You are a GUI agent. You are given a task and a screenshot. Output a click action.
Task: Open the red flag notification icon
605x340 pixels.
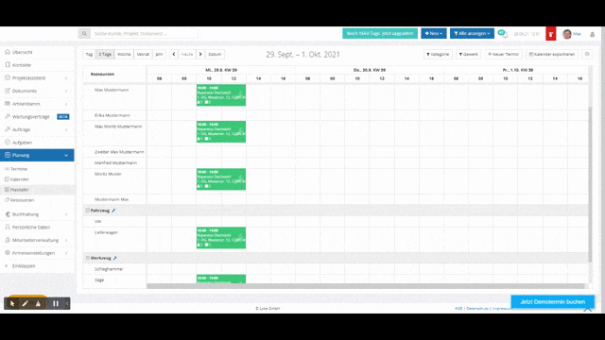(x=550, y=34)
